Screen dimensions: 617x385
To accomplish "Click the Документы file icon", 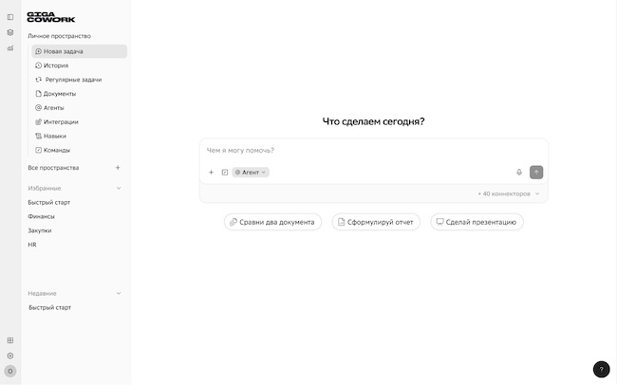I will (38, 94).
